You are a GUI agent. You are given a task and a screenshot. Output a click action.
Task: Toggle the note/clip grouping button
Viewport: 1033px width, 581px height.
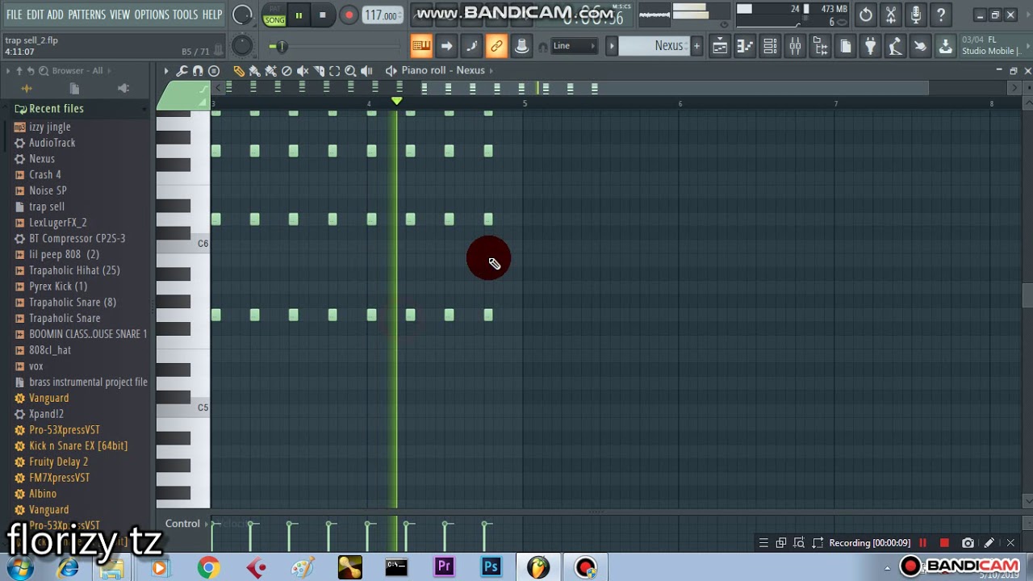pyautogui.click(x=471, y=46)
